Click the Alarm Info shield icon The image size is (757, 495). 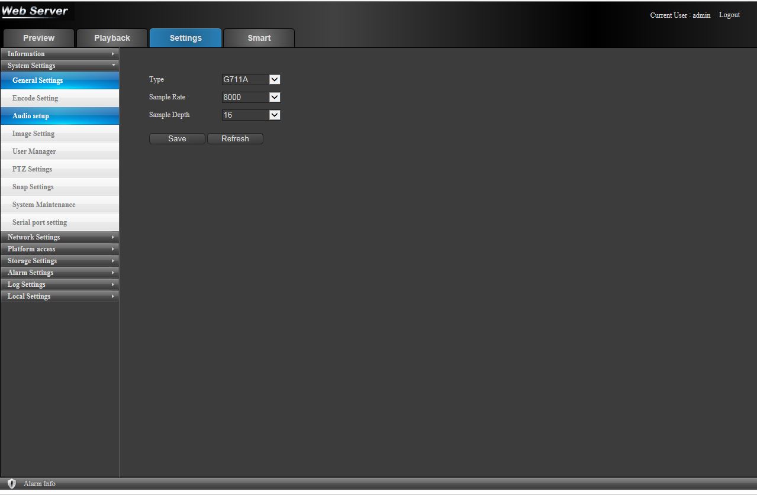tap(11, 484)
